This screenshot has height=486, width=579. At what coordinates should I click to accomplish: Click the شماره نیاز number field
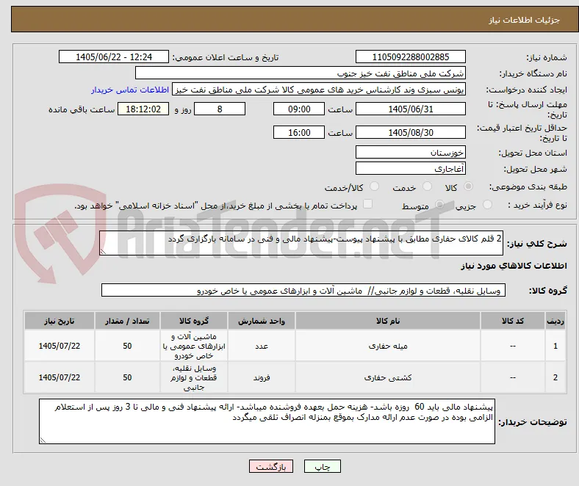coord(410,57)
